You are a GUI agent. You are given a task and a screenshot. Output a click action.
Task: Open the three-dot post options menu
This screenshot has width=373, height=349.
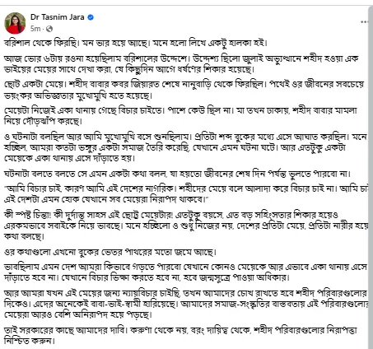[364, 22]
